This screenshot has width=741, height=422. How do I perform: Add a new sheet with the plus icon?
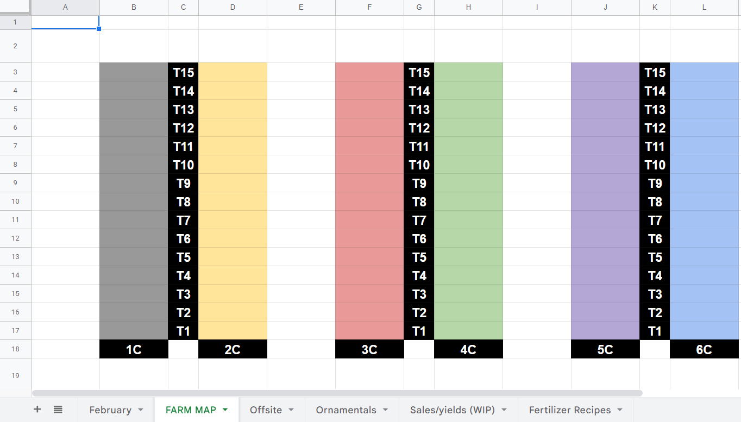click(x=37, y=410)
